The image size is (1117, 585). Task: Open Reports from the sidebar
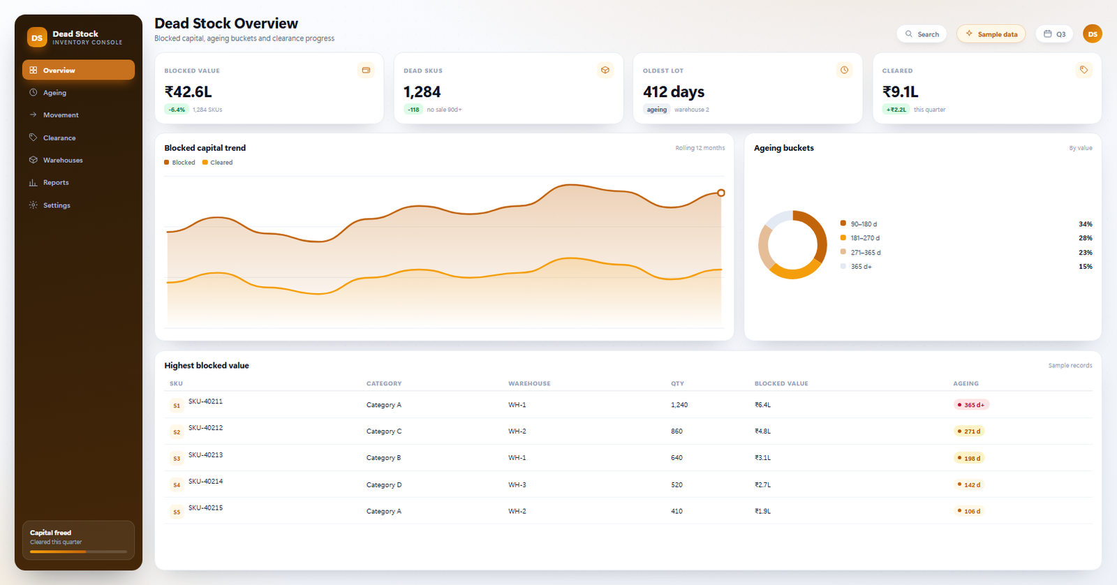[x=78, y=182]
